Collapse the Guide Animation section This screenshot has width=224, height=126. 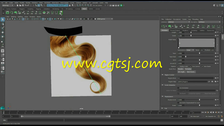(162, 85)
